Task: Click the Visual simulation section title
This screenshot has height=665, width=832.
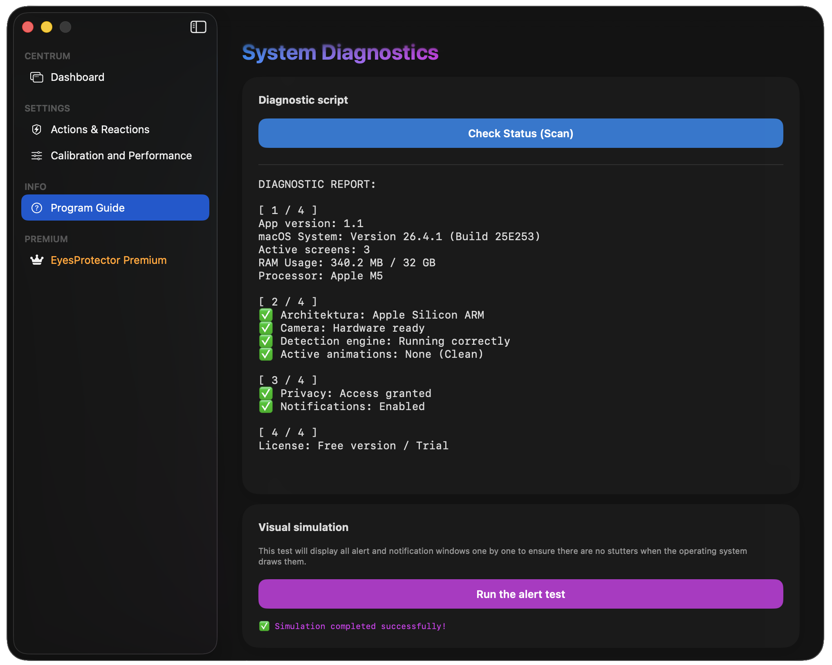Action: tap(303, 527)
